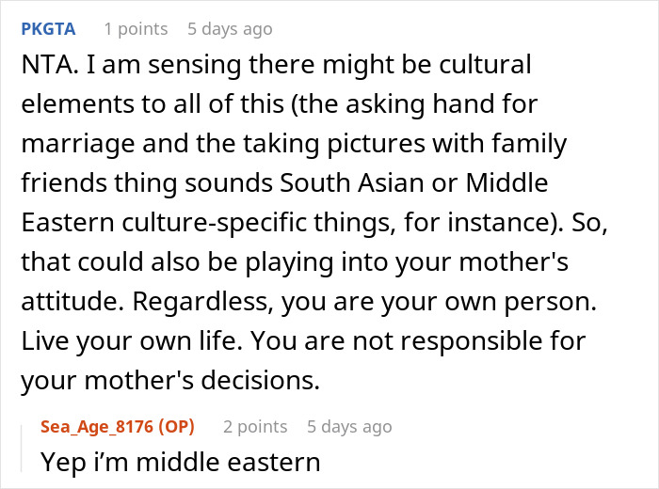
Task: Open the Sea_Age_8176 user profile
Action: point(97,426)
